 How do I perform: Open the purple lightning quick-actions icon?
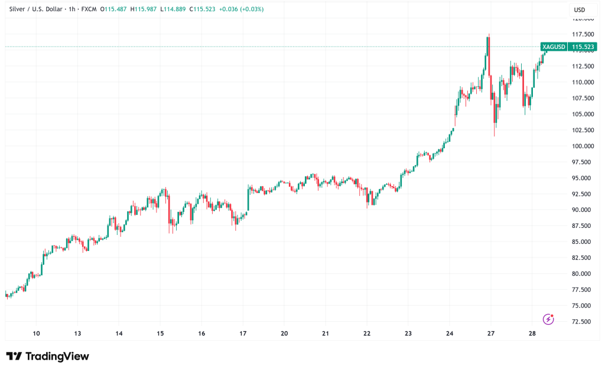tap(547, 318)
